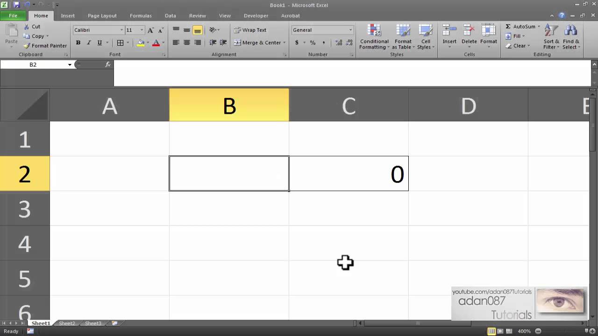Click the Format Painter brush icon

[x=27, y=46]
